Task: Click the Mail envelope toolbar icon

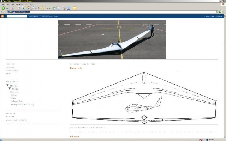Action: point(59,8)
